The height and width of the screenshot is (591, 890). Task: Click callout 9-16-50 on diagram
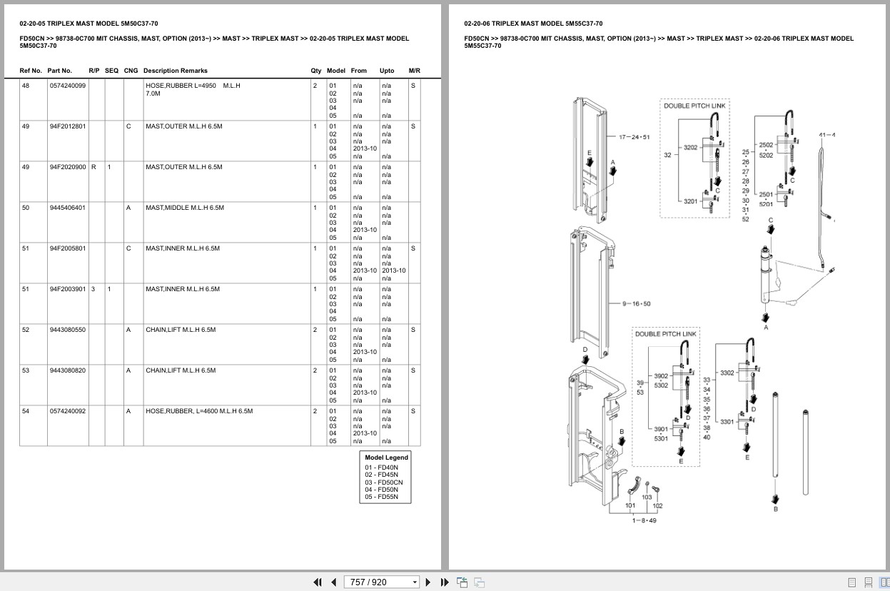[x=637, y=304]
